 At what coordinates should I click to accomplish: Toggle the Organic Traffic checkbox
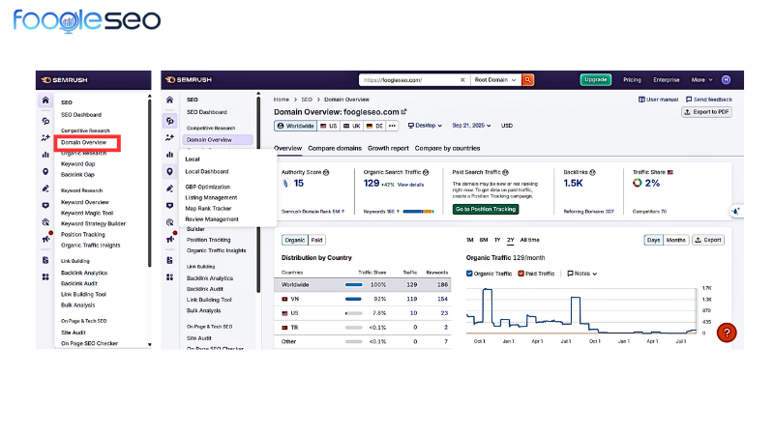pos(470,274)
